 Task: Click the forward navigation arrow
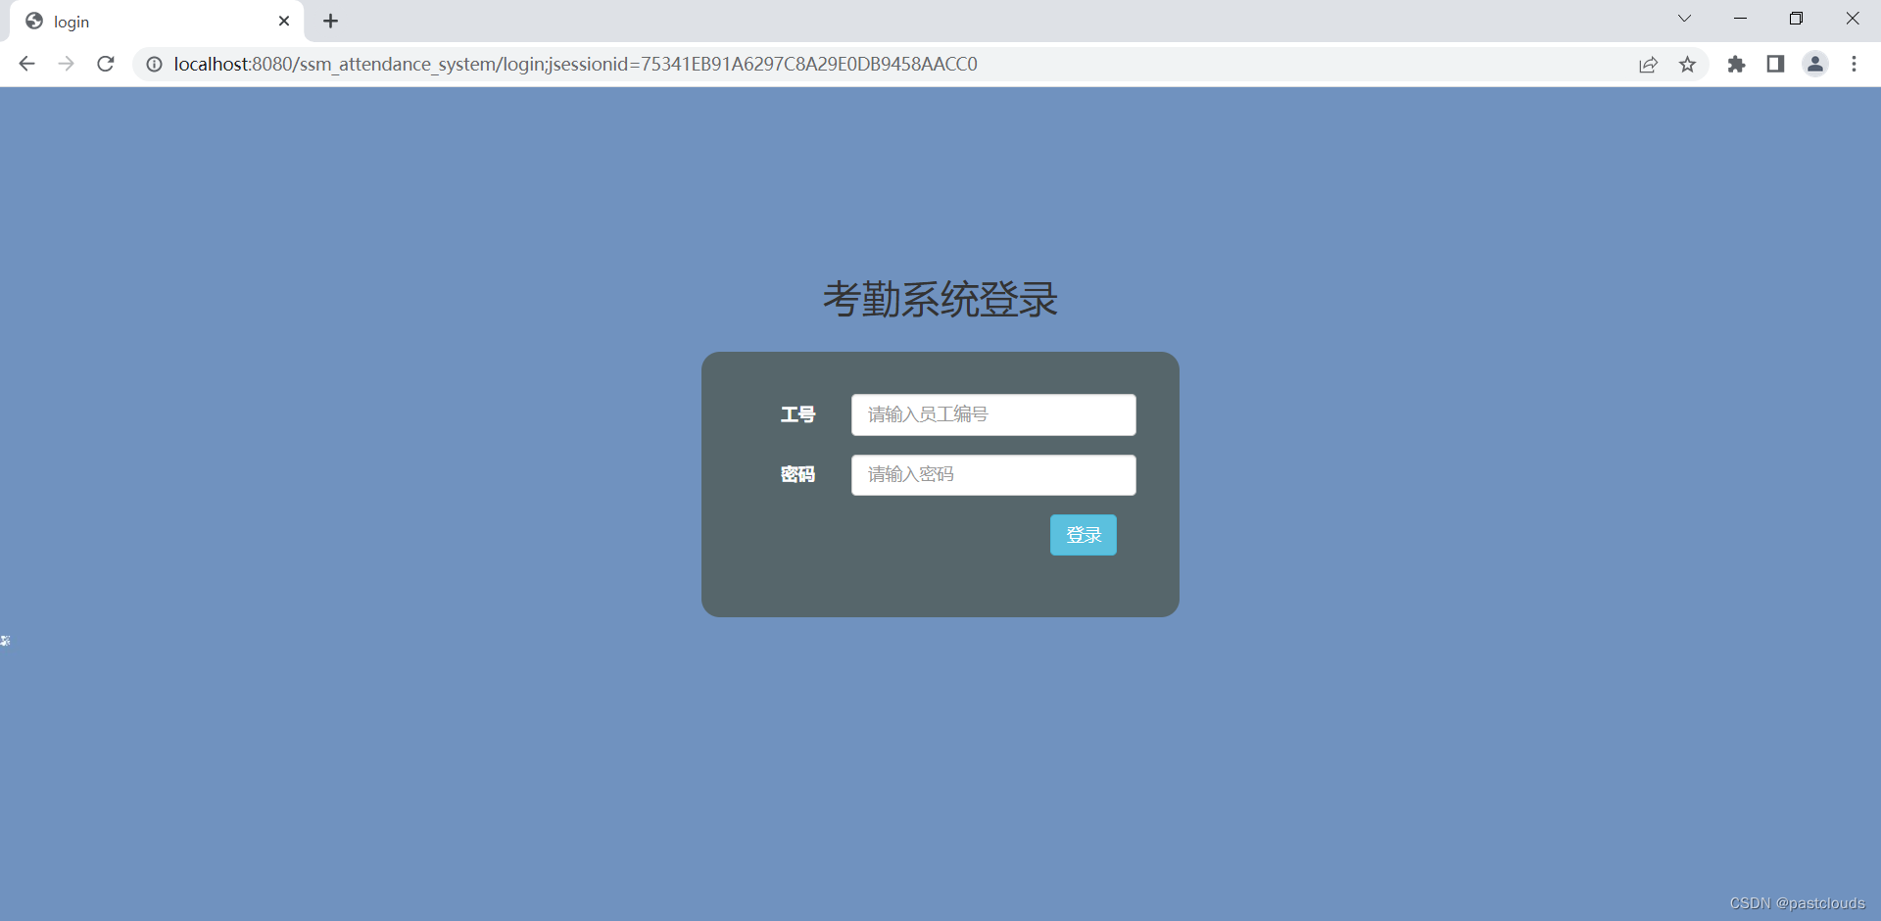coord(66,64)
